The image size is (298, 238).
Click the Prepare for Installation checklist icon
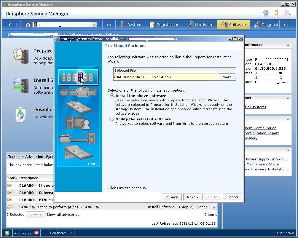click(21, 56)
